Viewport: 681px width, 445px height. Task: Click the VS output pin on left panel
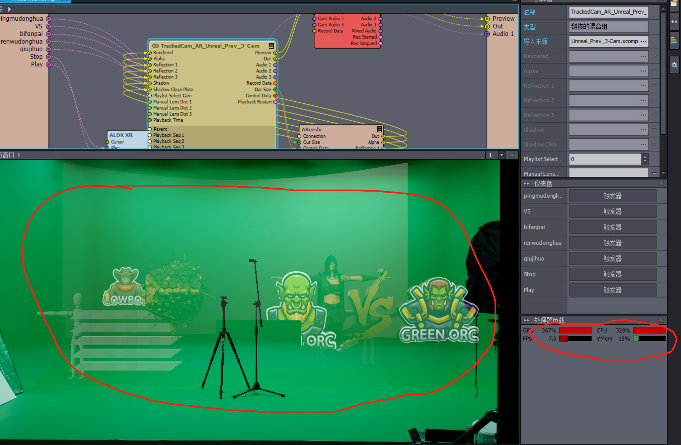48,26
